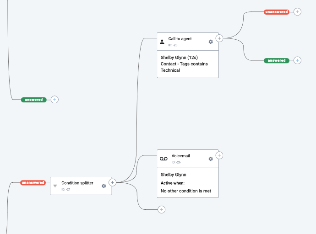Image resolution: width=316 pixels, height=234 pixels.
Task: Select unanswered badge before Condition splitter
Action: click(x=33, y=183)
